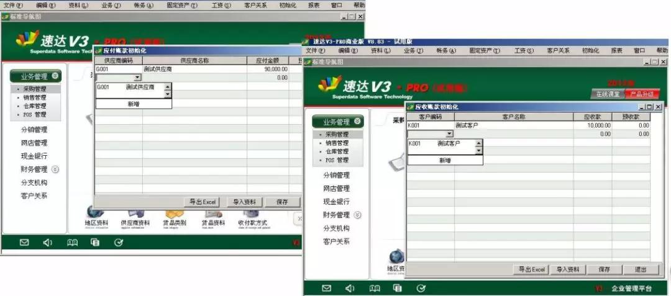Open book icon in left window's bottom bar
Image resolution: width=671 pixels, height=296 pixels.
point(72,243)
